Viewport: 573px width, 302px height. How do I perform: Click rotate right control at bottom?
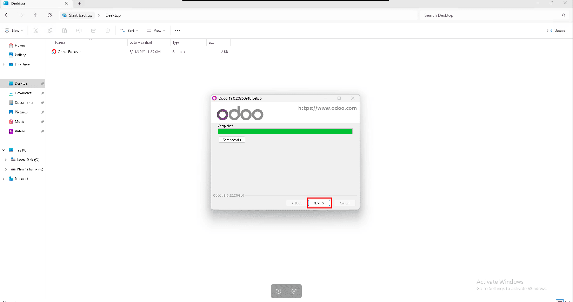point(294,291)
